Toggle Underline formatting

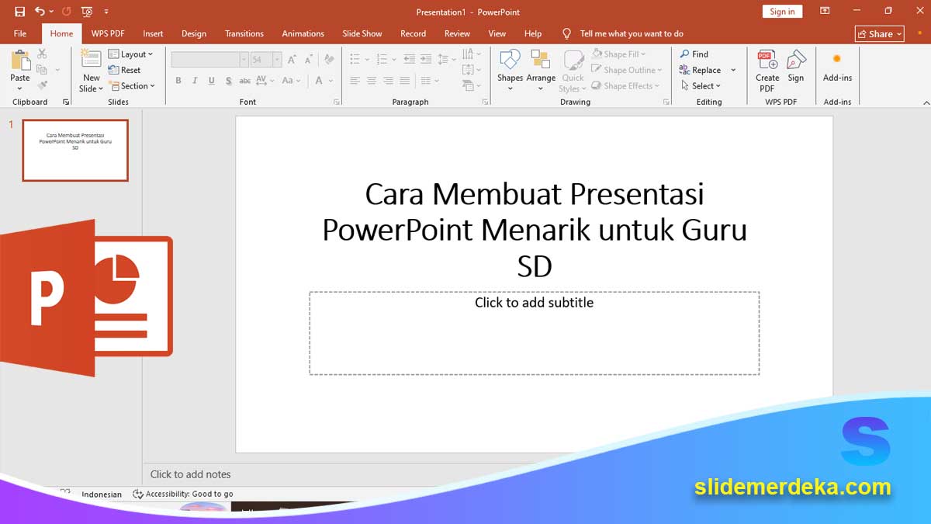pos(211,81)
